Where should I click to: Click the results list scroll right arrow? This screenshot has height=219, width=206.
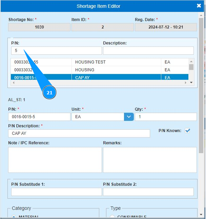(186, 83)
